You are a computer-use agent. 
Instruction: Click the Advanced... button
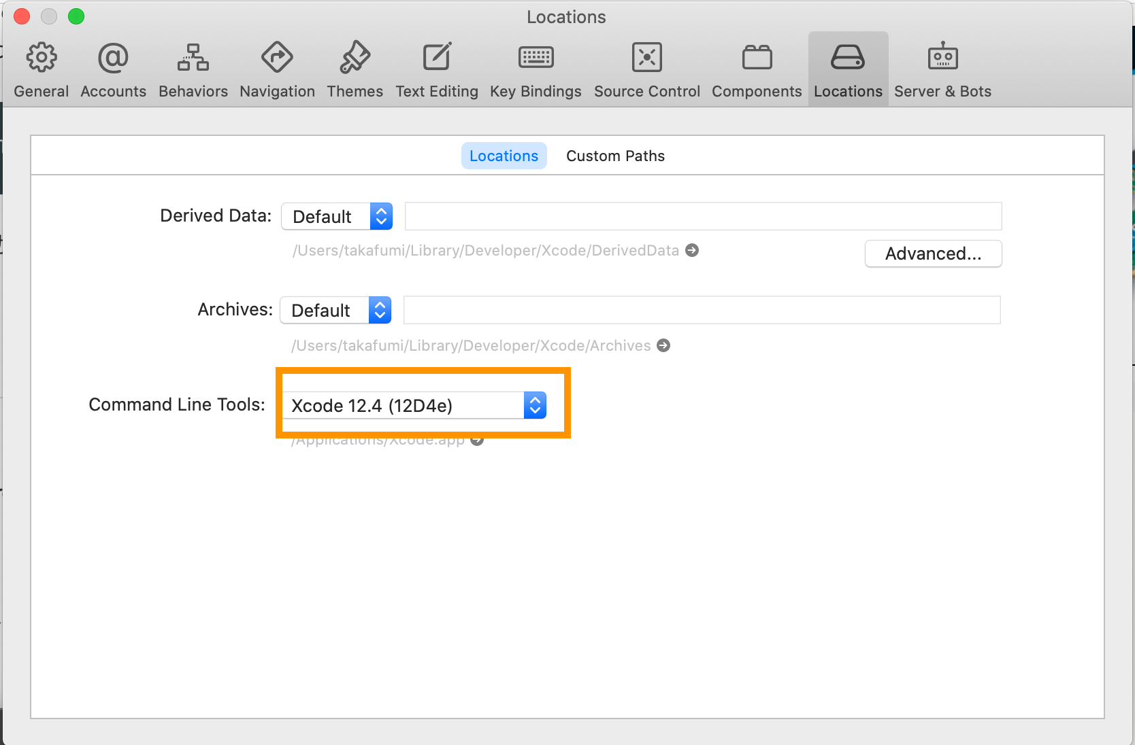[x=933, y=254]
